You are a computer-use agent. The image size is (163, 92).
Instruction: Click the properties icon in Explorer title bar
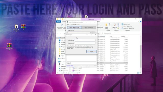(60, 19)
